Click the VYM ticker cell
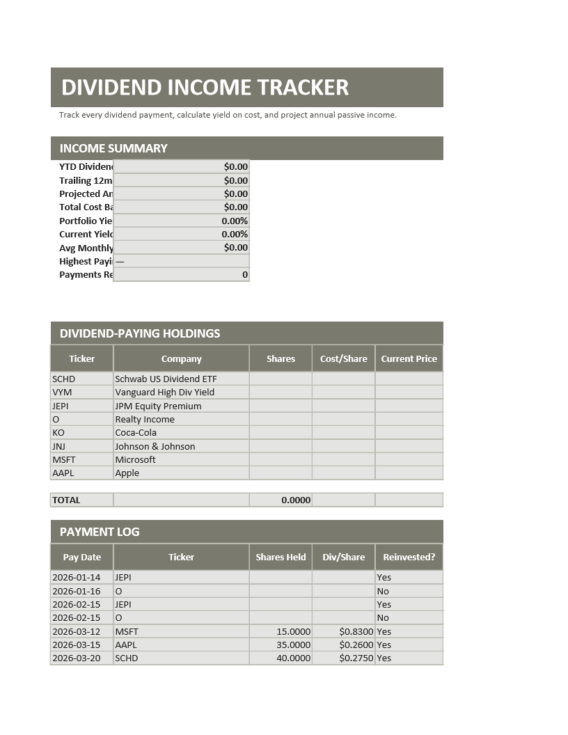Viewport: 568px width, 735px height. [x=81, y=393]
